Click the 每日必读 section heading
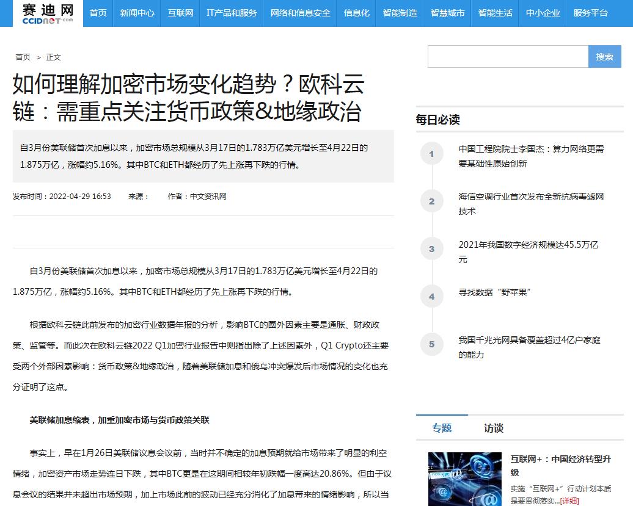 437,120
